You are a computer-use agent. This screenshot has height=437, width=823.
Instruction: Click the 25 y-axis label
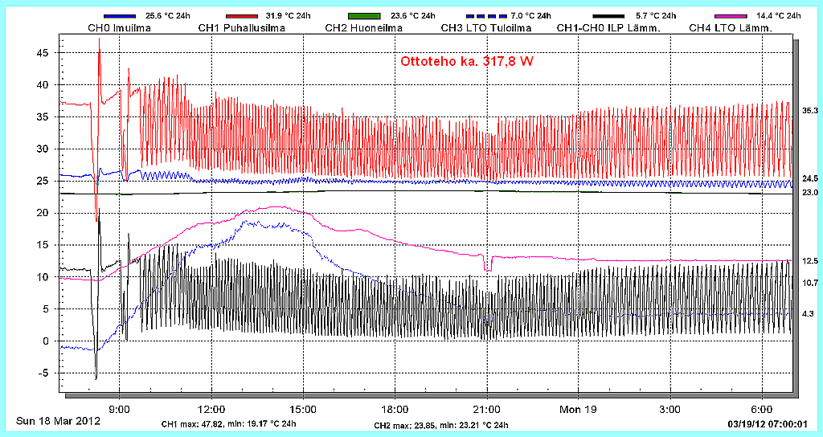43,181
